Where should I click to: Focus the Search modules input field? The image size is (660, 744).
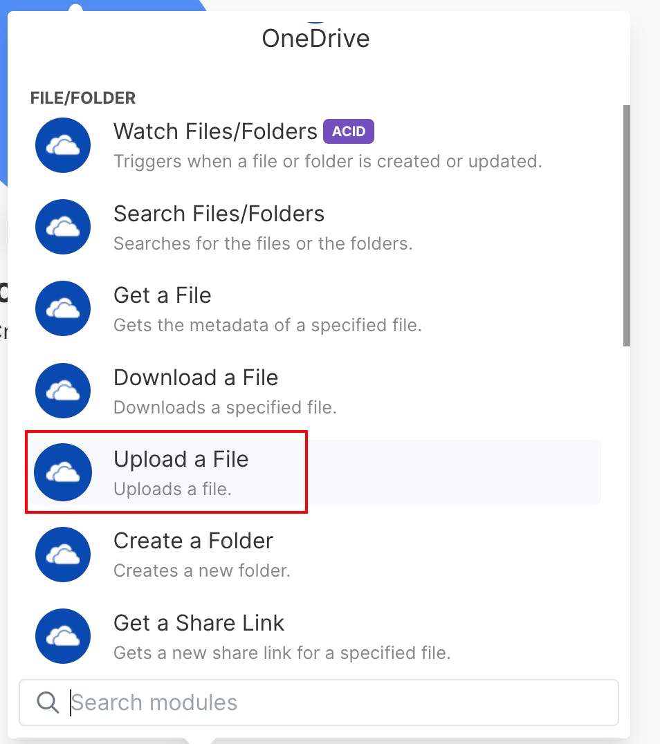pos(319,703)
